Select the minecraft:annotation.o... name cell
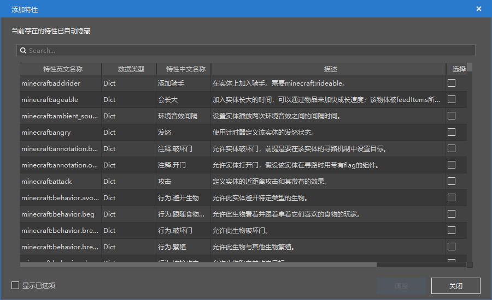Image resolution: width=492 pixels, height=300 pixels. pyautogui.click(x=61, y=165)
